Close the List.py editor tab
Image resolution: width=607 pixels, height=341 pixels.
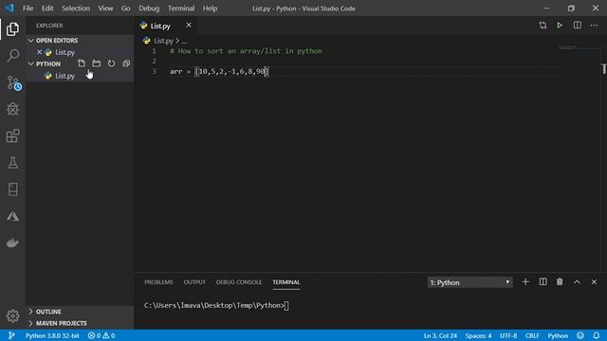[189, 26]
